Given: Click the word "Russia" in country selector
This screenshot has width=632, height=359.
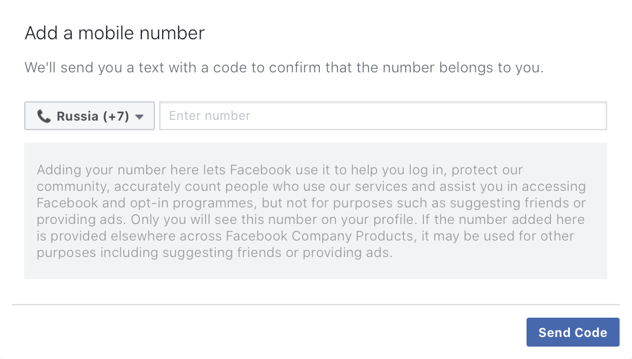Looking at the screenshot, I should [x=77, y=116].
